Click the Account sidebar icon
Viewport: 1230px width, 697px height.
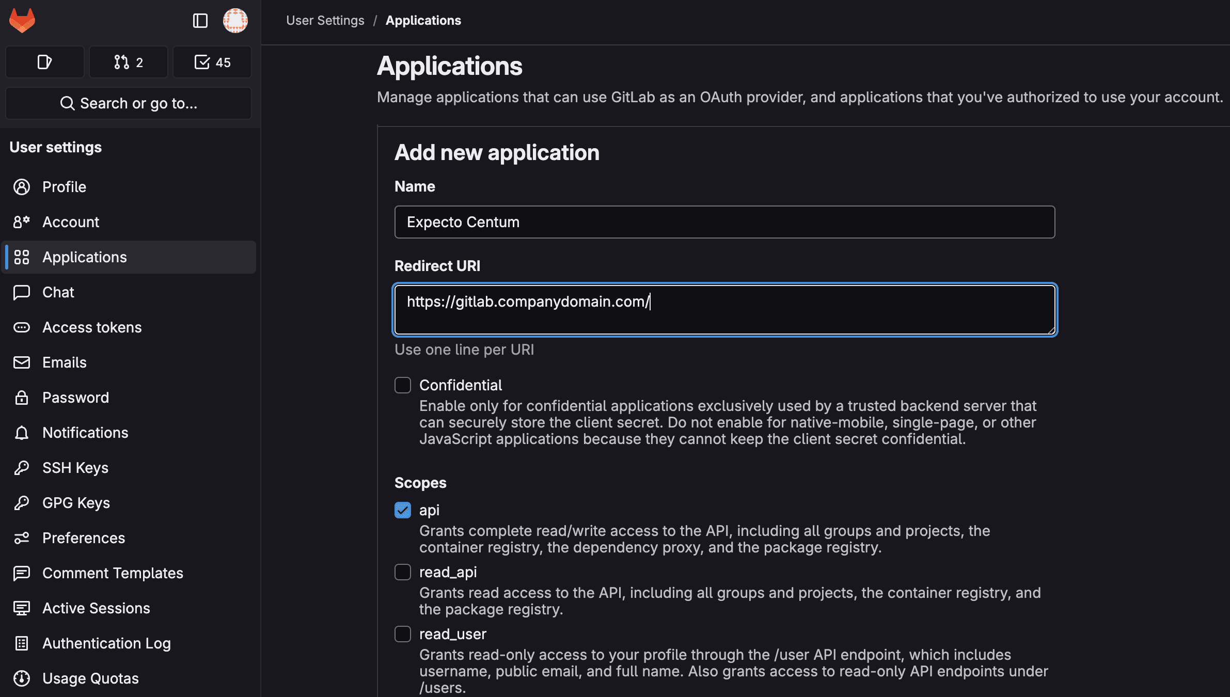(22, 222)
